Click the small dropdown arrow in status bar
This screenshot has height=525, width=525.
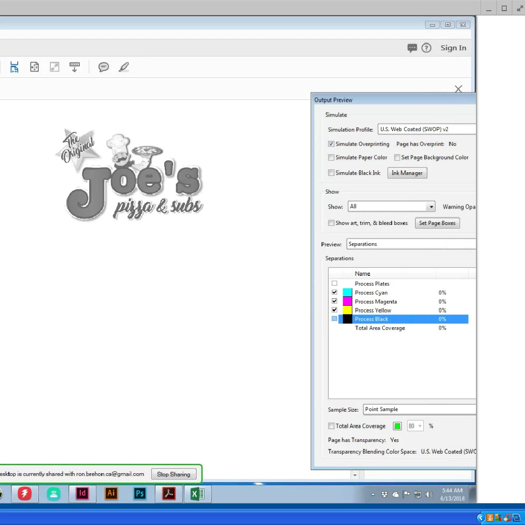pyautogui.click(x=355, y=475)
